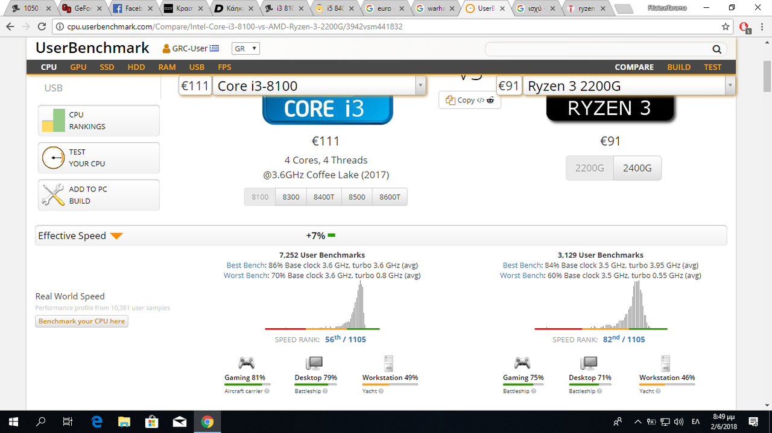Select the 8600T variant button
The image size is (772, 433).
click(x=390, y=197)
